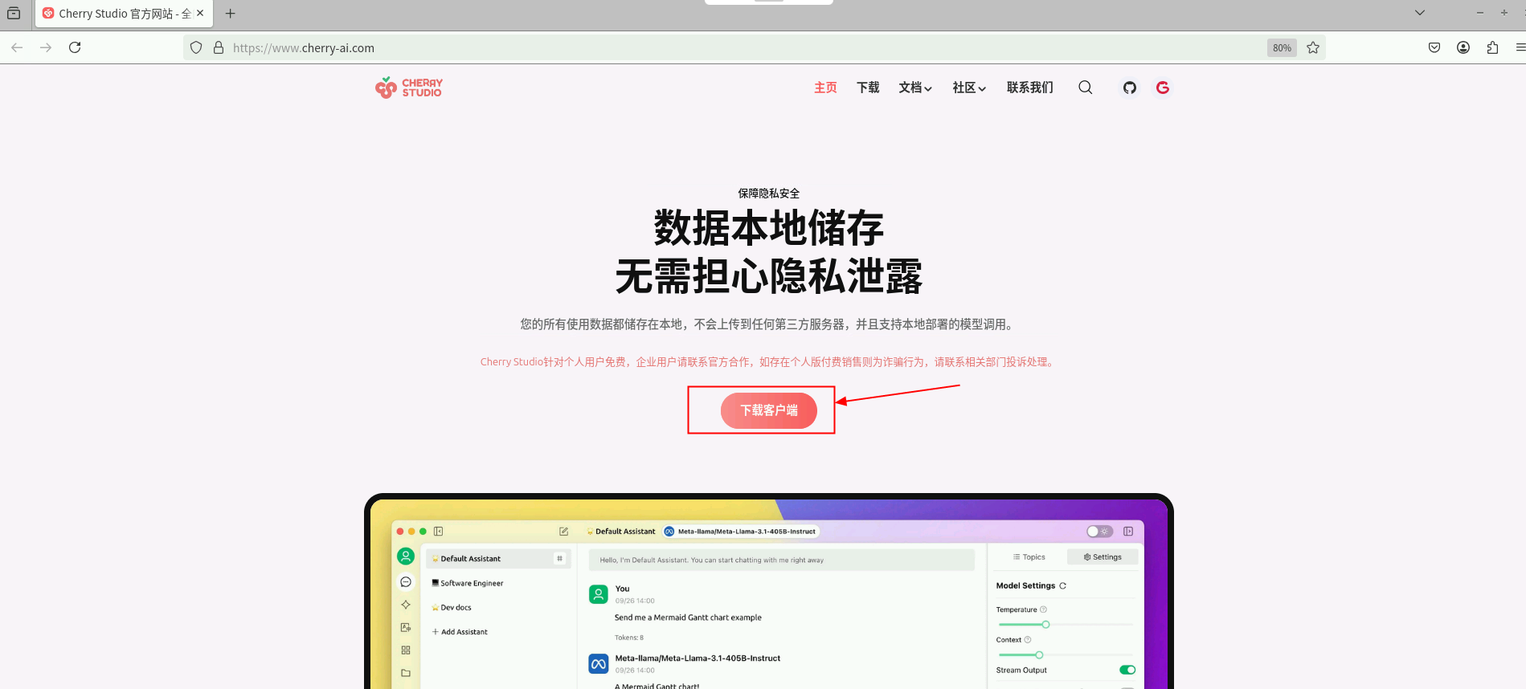Image resolution: width=1526 pixels, height=689 pixels.
Task: Go back with browser back arrow
Action: pos(17,47)
